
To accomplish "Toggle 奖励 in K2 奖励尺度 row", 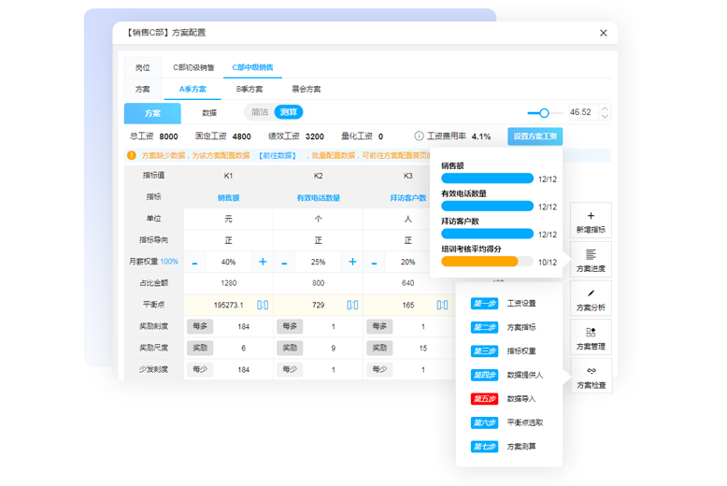I will tap(290, 348).
